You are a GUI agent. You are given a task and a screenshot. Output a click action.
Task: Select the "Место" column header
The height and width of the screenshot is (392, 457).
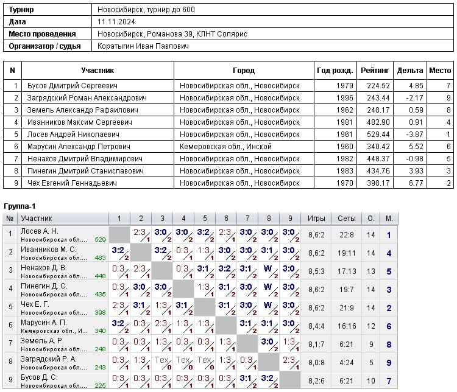click(440, 71)
